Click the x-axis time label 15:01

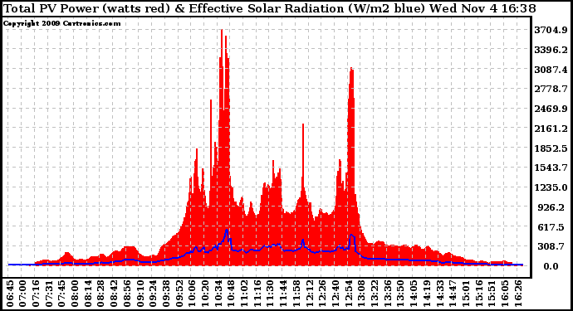[466, 294]
